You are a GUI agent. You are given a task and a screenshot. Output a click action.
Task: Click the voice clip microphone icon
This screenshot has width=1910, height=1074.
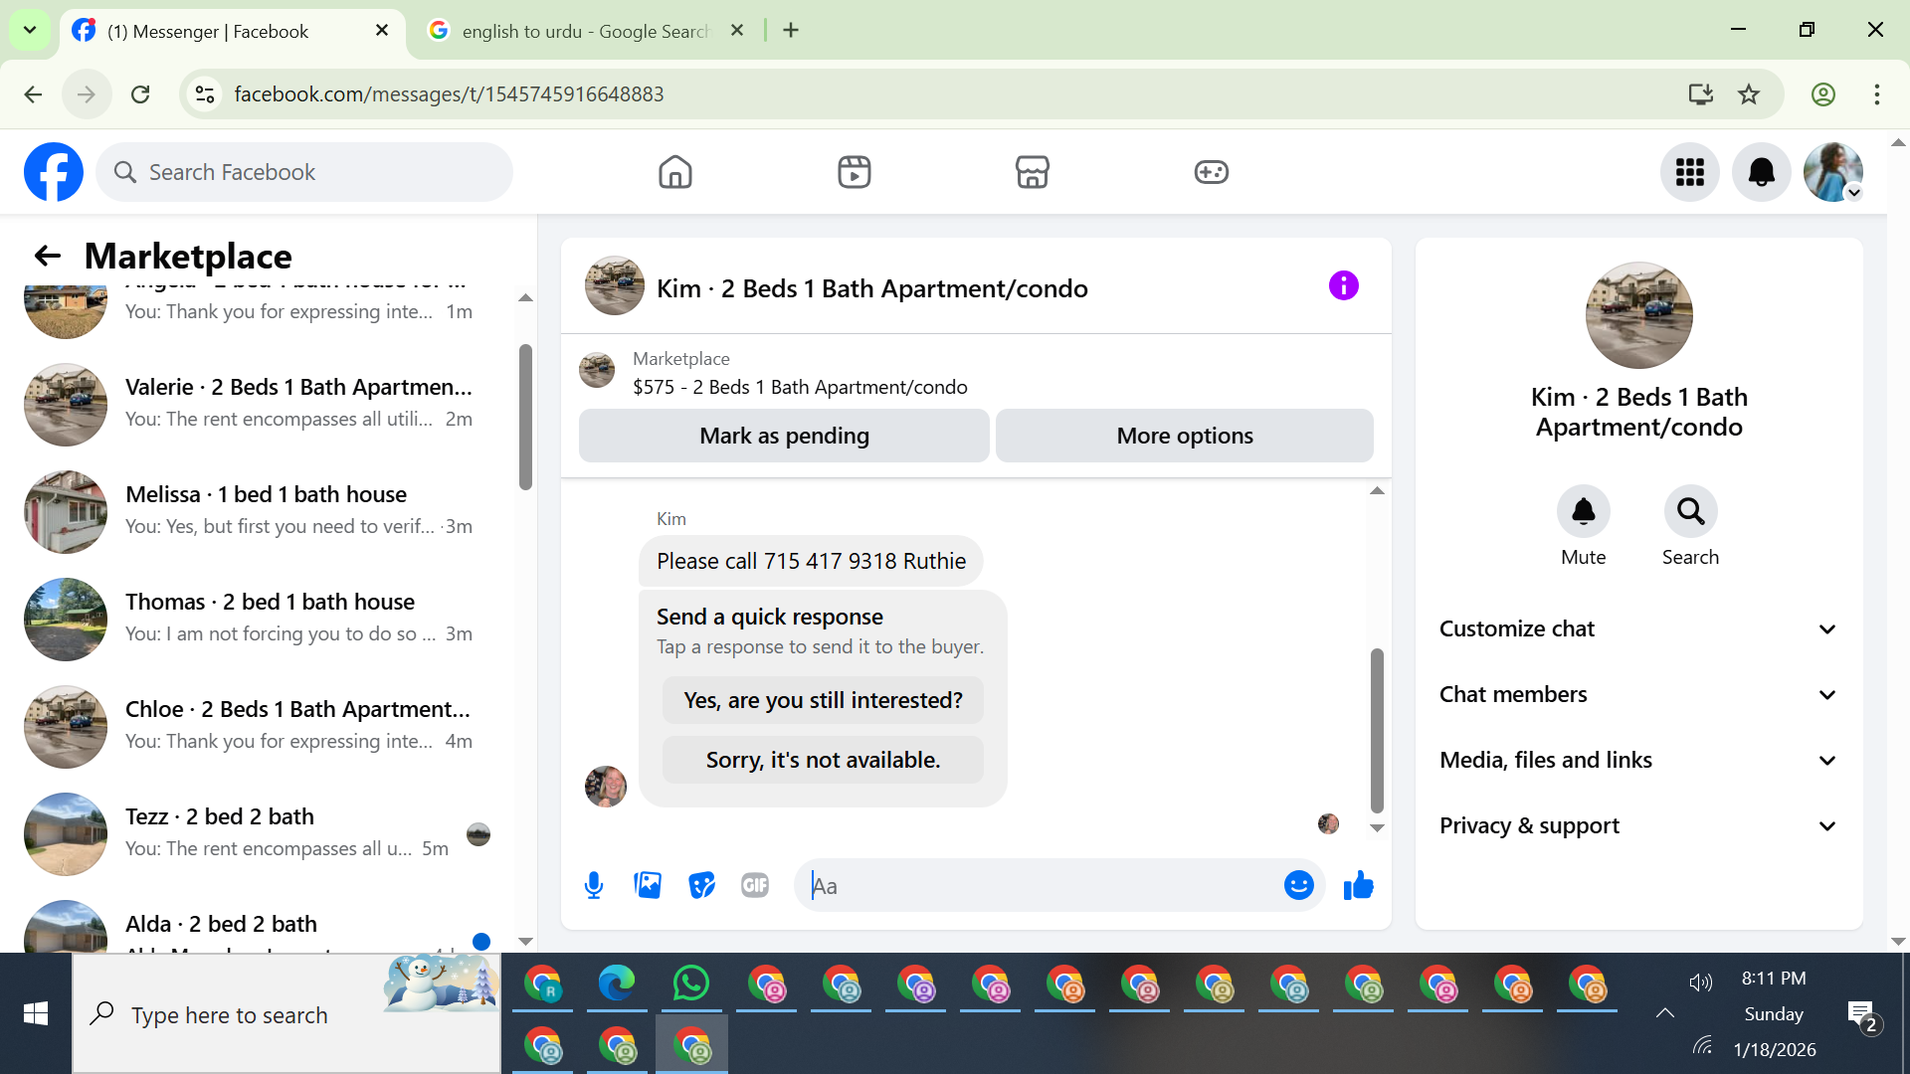(x=594, y=885)
